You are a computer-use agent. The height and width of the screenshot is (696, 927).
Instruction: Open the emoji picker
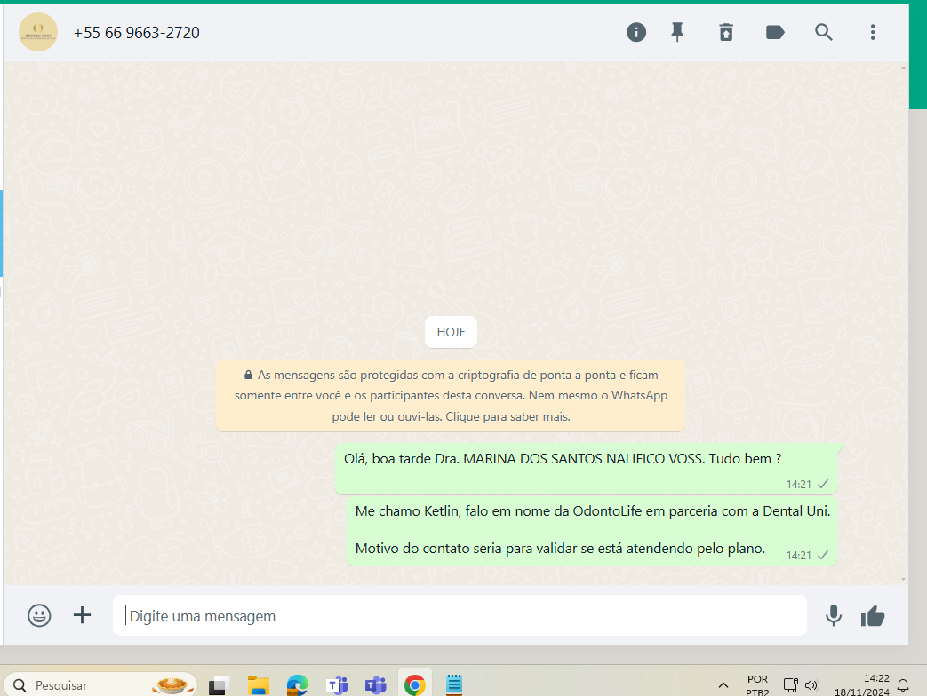39,616
